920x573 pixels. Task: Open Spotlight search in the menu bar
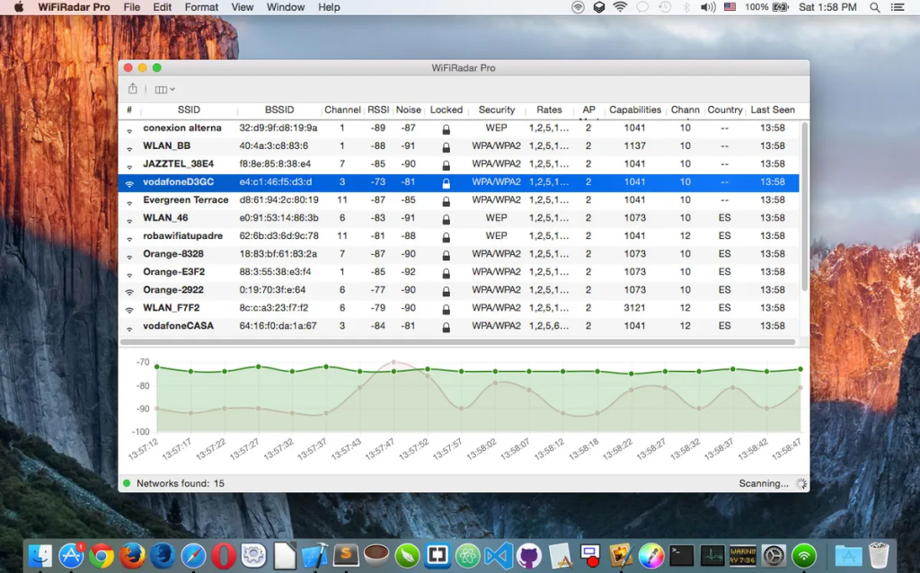(x=874, y=7)
